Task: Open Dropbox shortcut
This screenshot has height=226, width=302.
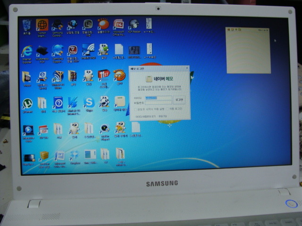Action: coord(75,158)
